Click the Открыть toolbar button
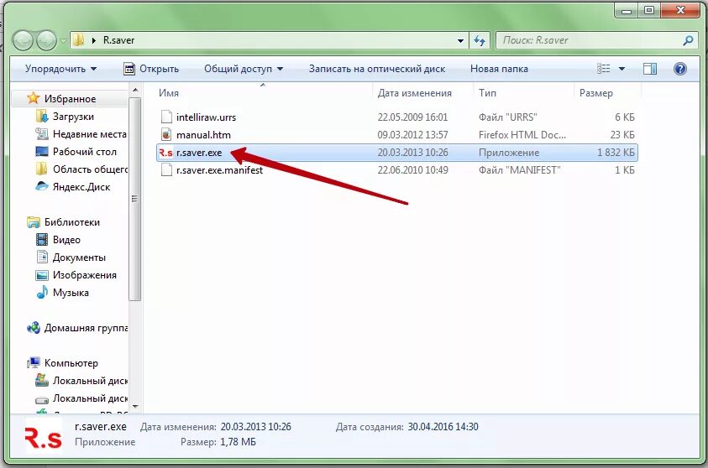This screenshot has height=468, width=708. click(x=151, y=69)
